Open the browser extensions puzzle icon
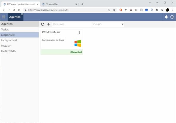The image size is (176, 123). 157,10
